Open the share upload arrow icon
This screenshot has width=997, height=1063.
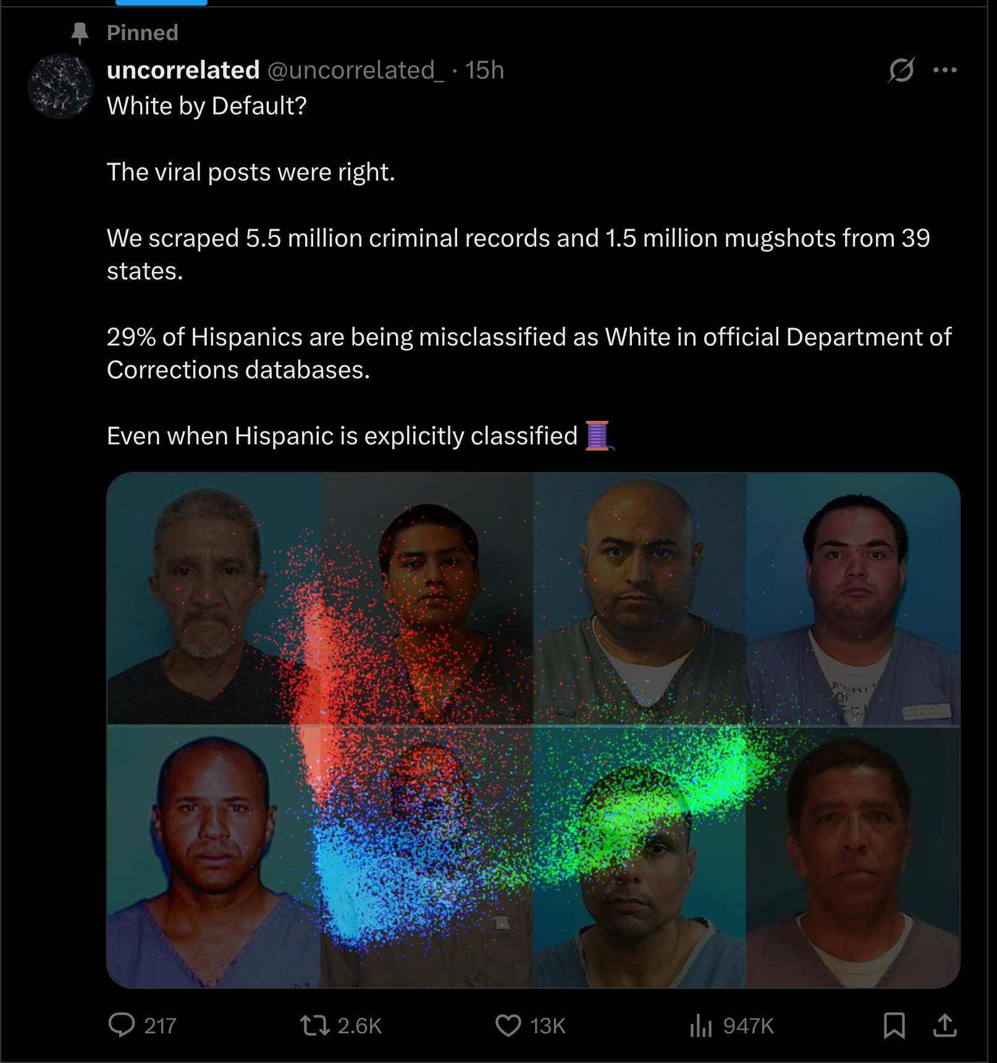tap(945, 1025)
